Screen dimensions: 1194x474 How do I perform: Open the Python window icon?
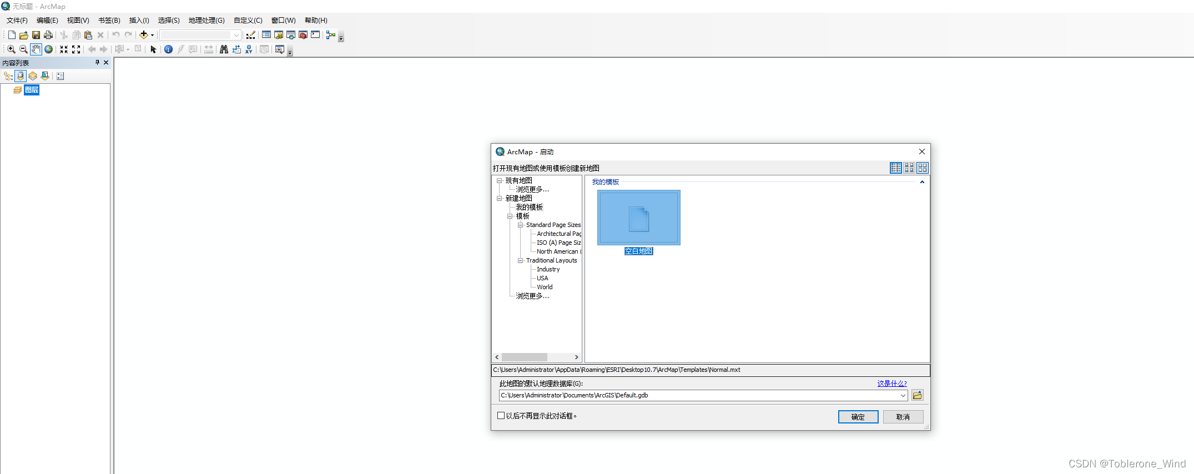(x=315, y=34)
